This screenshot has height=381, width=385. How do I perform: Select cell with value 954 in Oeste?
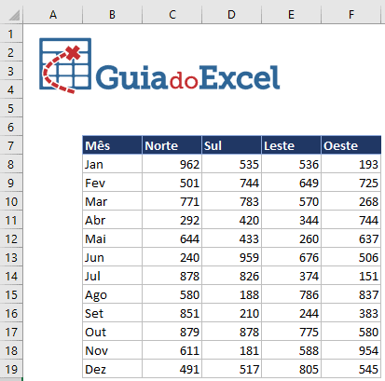351,350
